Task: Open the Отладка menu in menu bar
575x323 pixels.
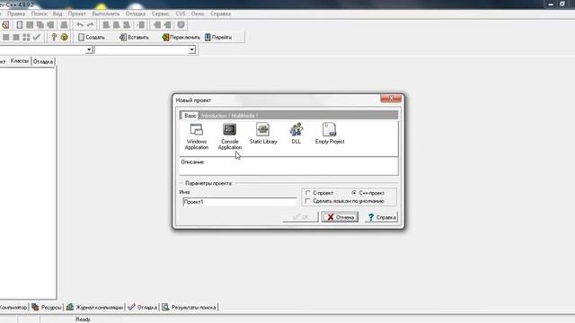Action: [136, 13]
